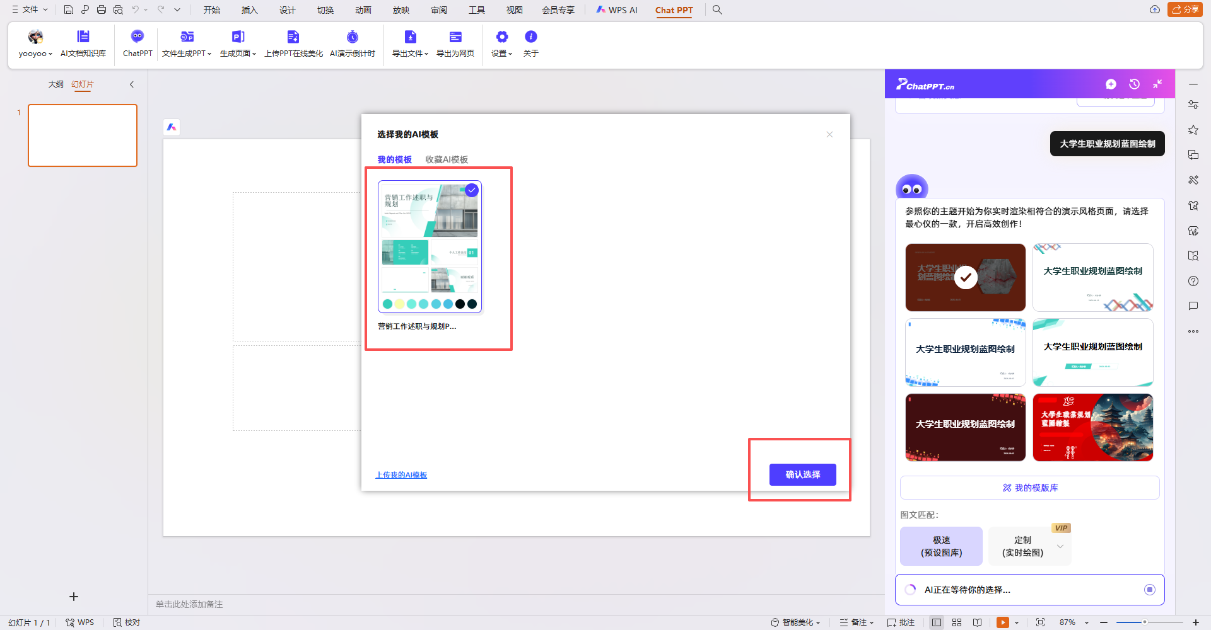
Task: Click the zoom slider in status bar
Action: 1144,622
